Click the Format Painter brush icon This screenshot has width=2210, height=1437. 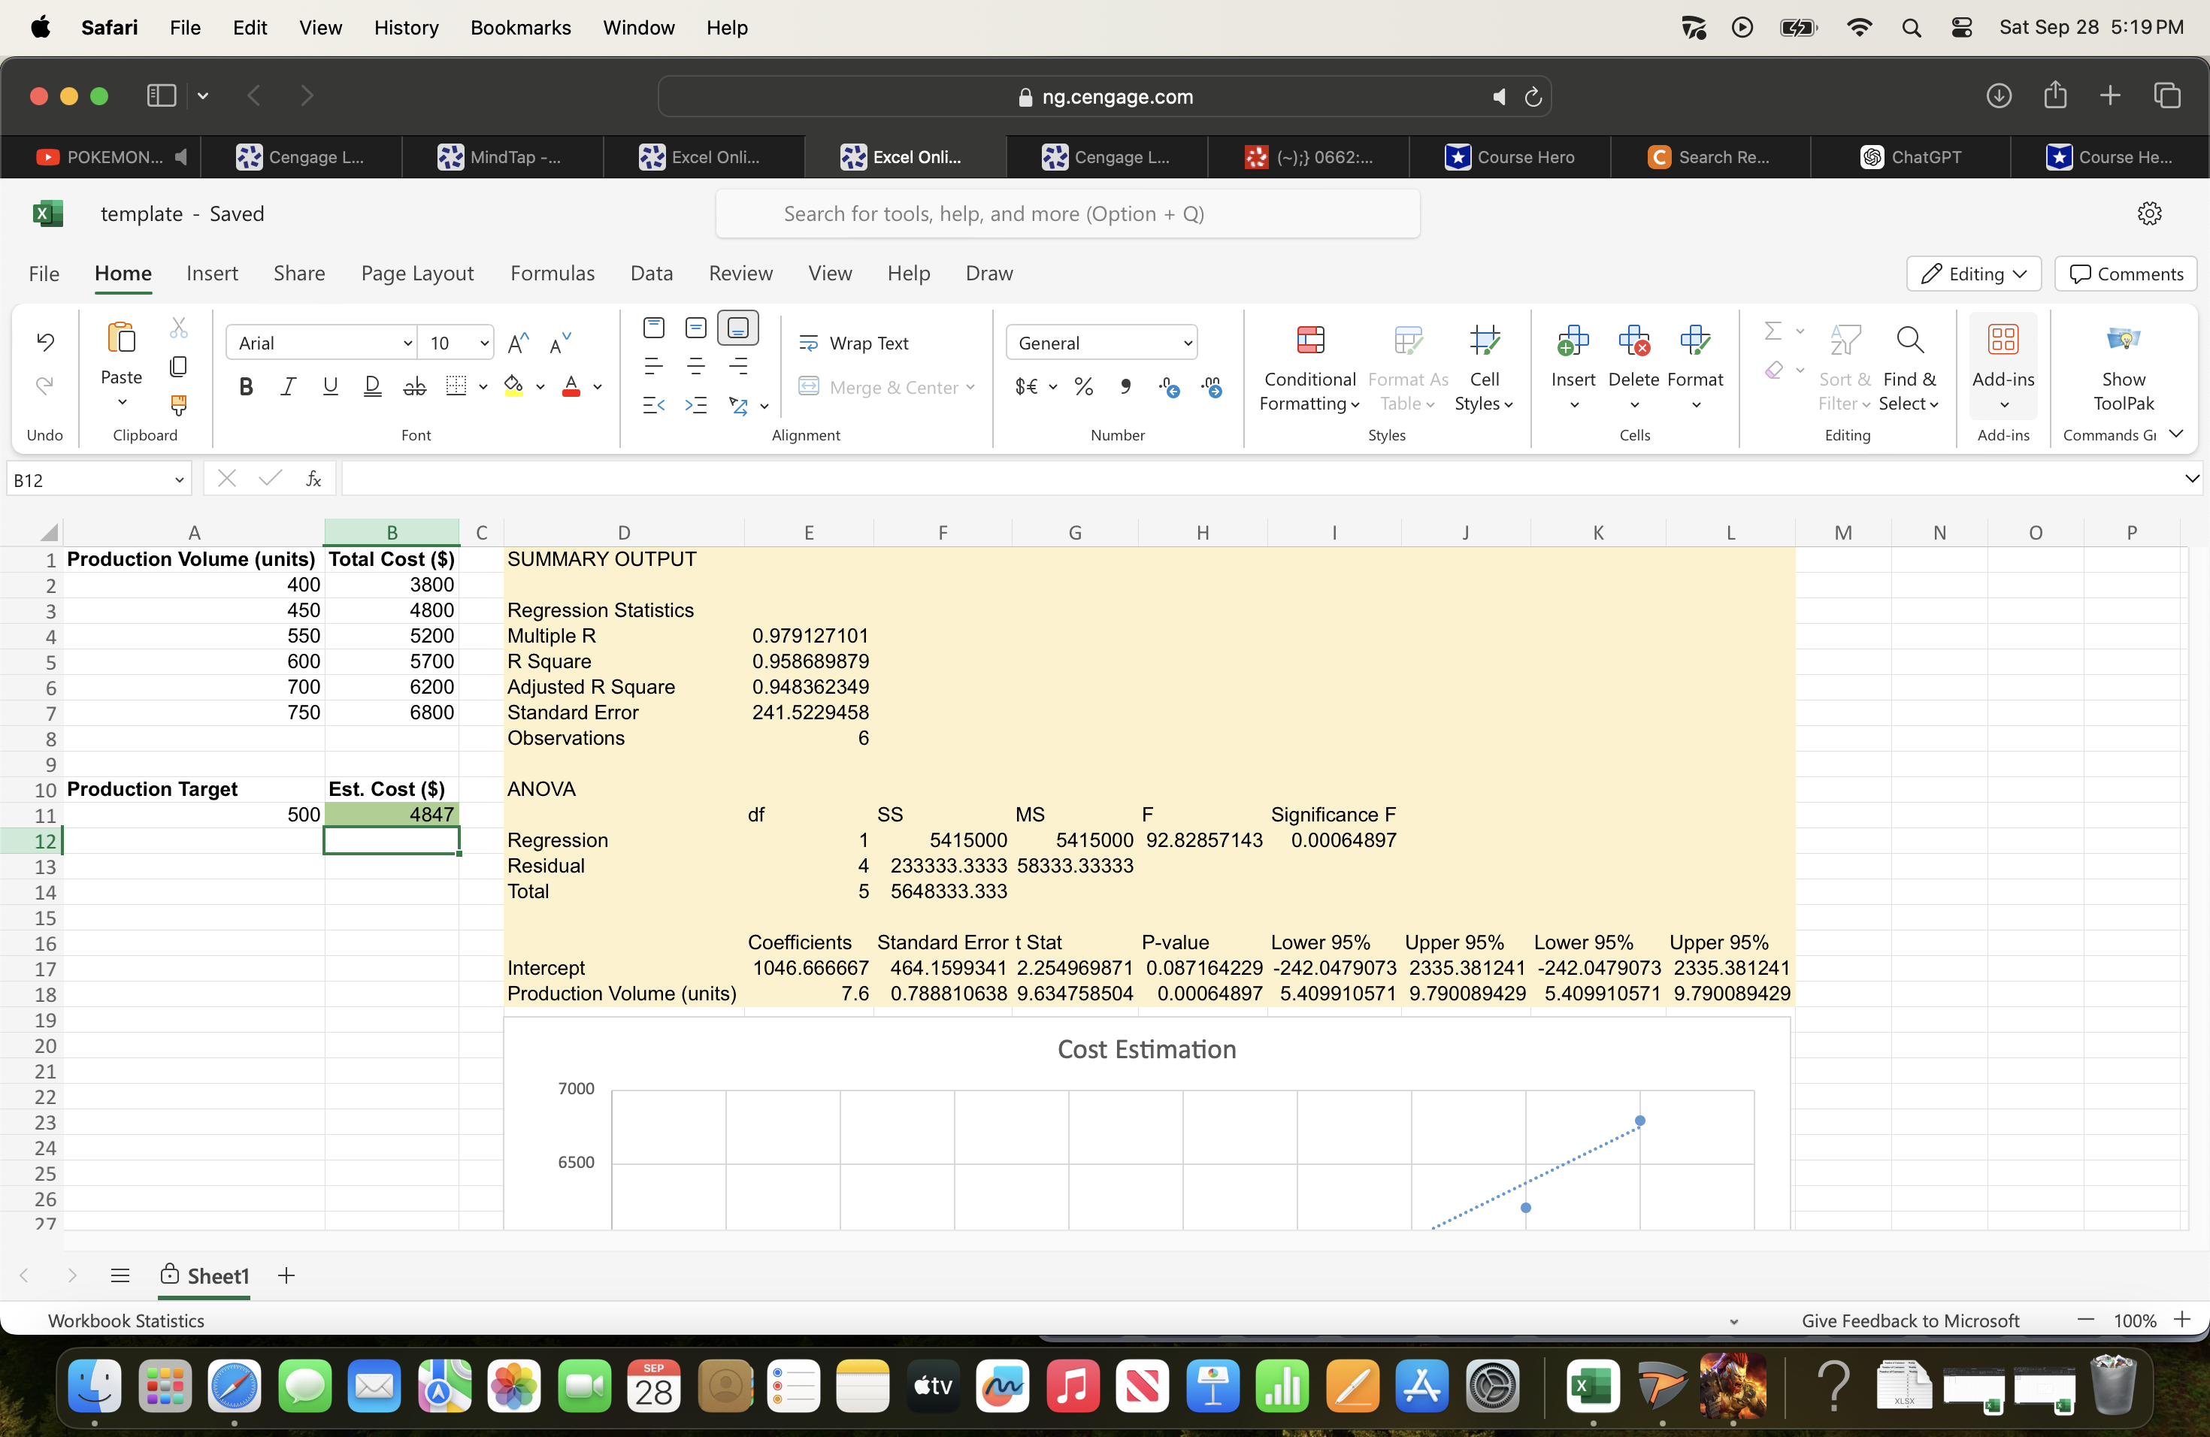(x=178, y=405)
